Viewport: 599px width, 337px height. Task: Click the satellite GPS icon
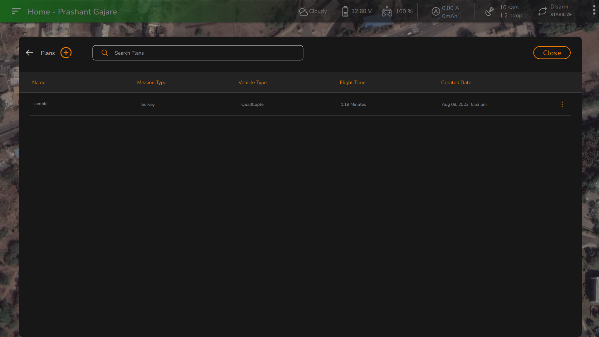[490, 12]
